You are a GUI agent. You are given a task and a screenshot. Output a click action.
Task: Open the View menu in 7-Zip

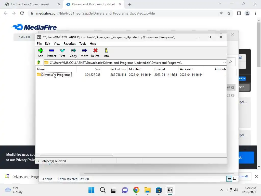(x=57, y=43)
